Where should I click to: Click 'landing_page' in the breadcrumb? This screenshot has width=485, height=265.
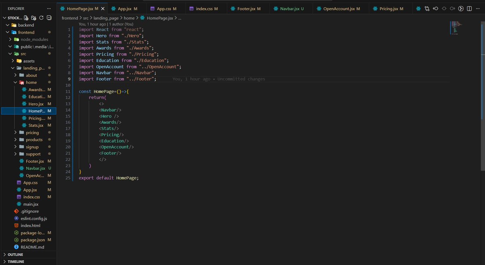point(106,18)
